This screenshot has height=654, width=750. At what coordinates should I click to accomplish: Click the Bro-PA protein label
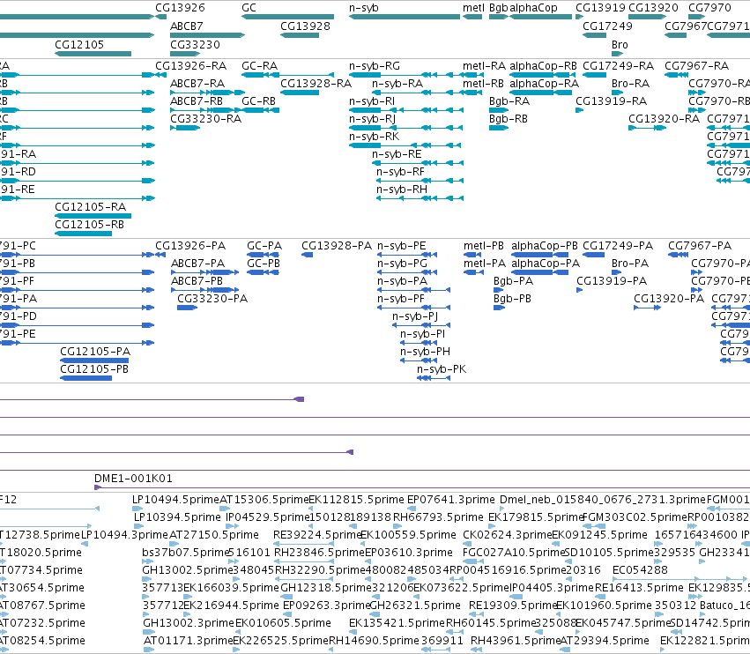(x=630, y=264)
